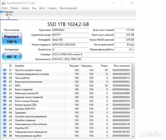Click status orb for Ошибки ECC row

click(4, 128)
